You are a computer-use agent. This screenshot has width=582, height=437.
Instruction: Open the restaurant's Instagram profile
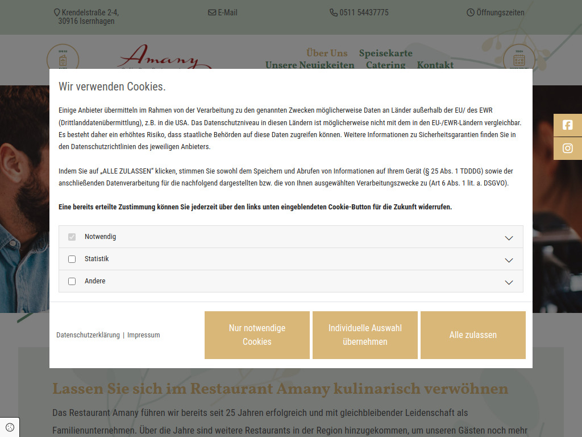click(x=567, y=148)
